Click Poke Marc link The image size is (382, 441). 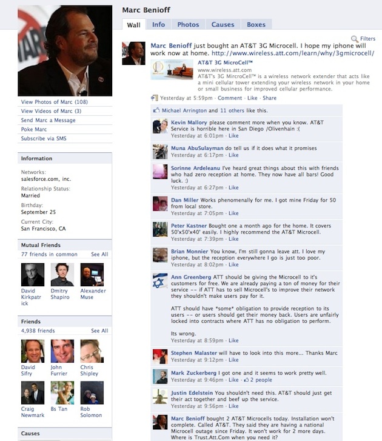[34, 129]
